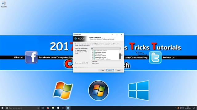Expand the Visualization Add-ons tree node
197x110 pixels.
click(x=92, y=57)
